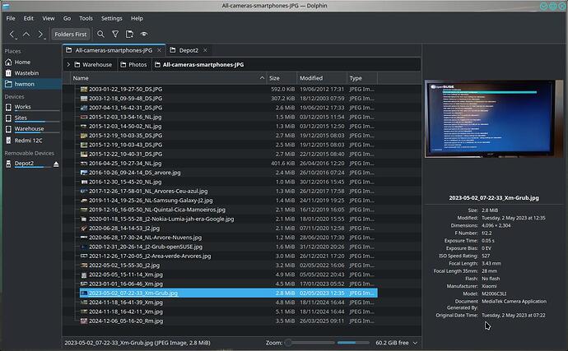568x351 pixels.
Task: Sort files by the Size column header
Action: 275,78
